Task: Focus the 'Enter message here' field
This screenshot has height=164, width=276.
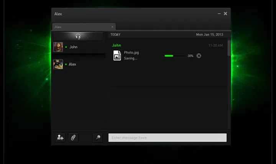Action: pos(167,138)
